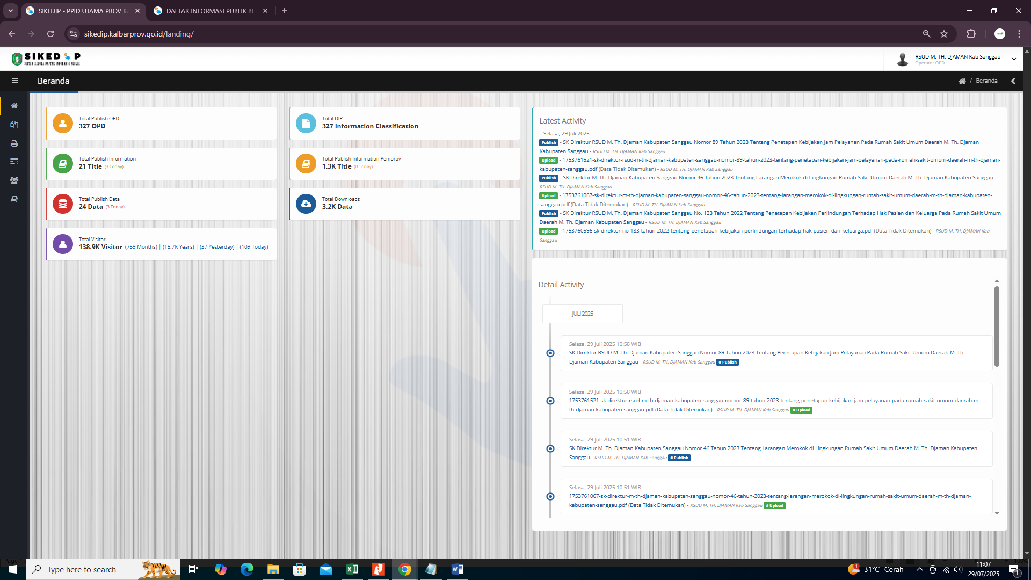Click the breadcrumb home icon
Screen dimensions: 1031x580
[962, 81]
